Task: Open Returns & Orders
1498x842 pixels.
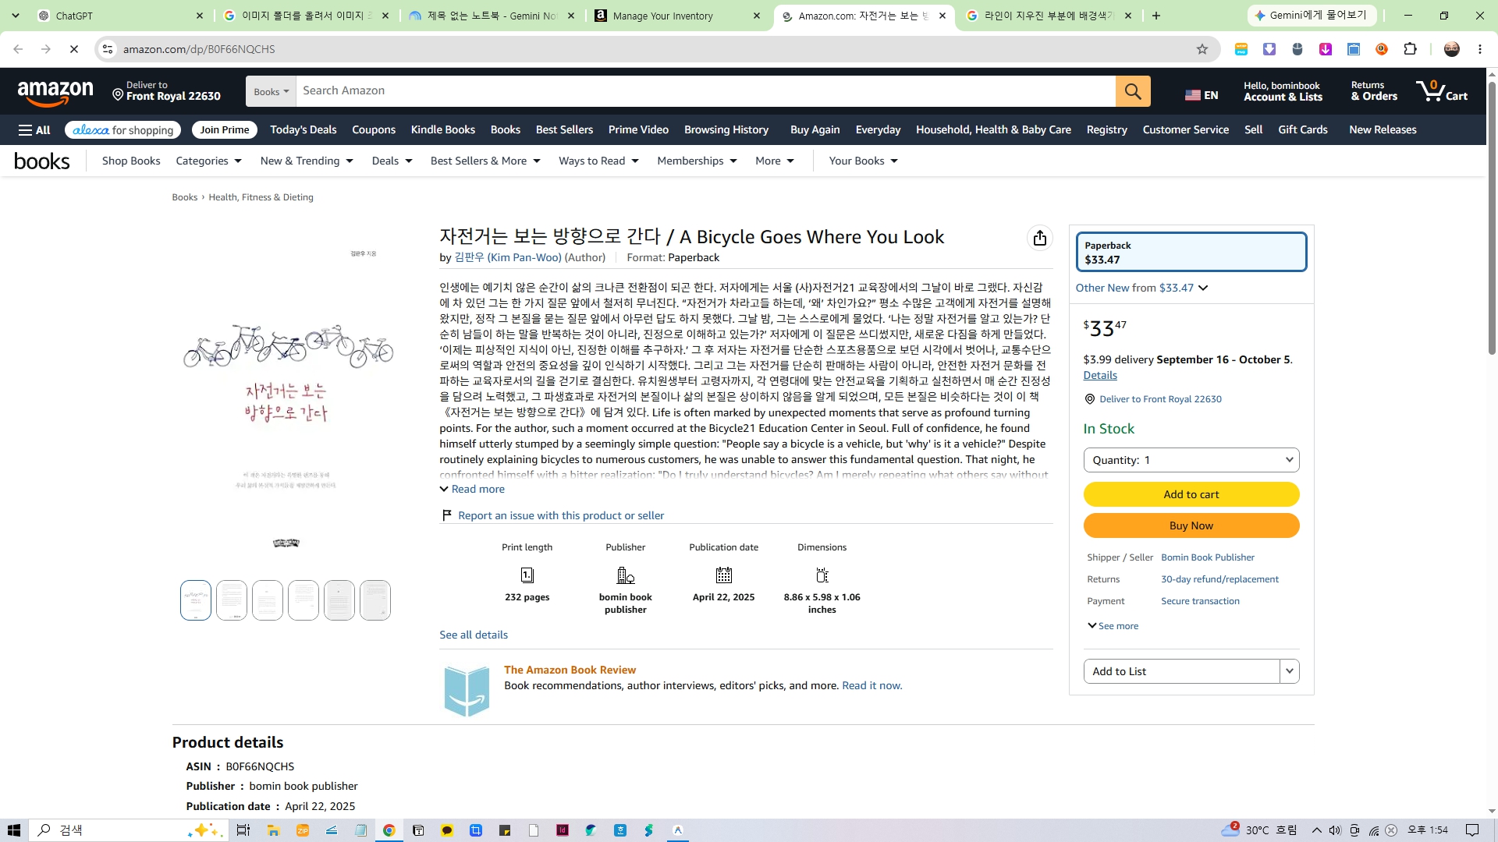Action: [x=1374, y=91]
